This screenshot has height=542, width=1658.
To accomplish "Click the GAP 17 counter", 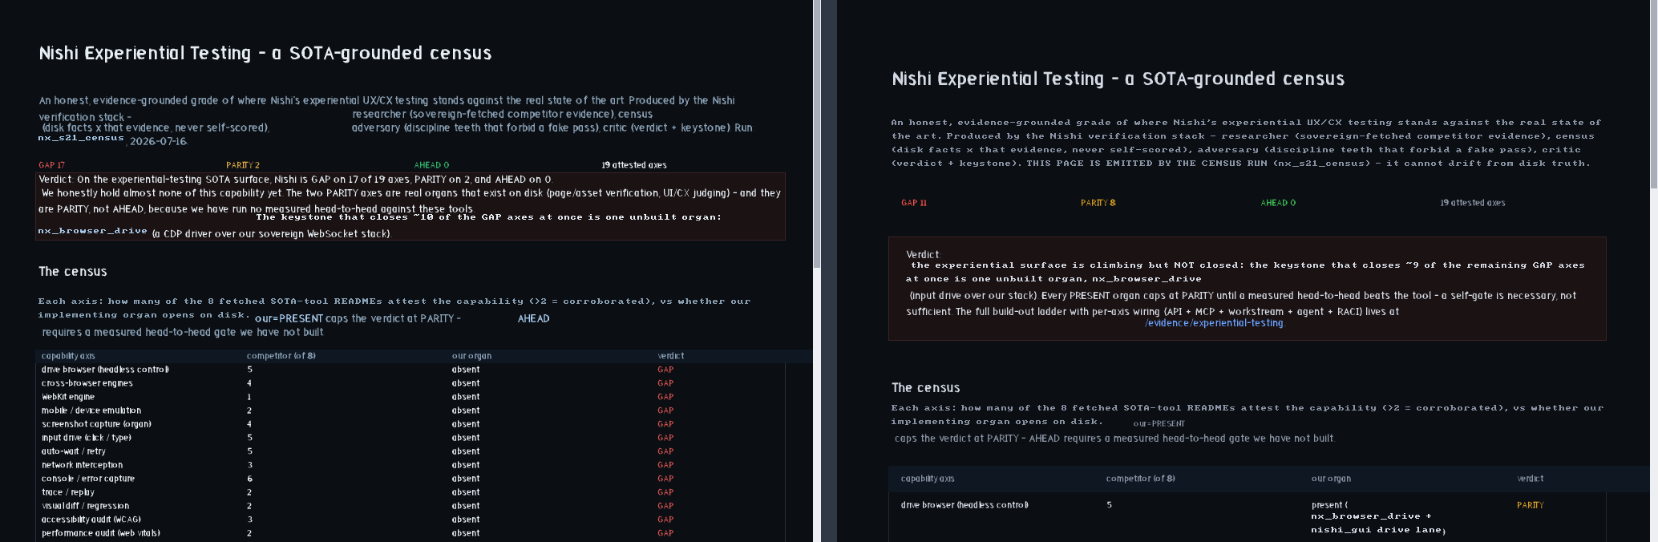I will click(x=52, y=165).
